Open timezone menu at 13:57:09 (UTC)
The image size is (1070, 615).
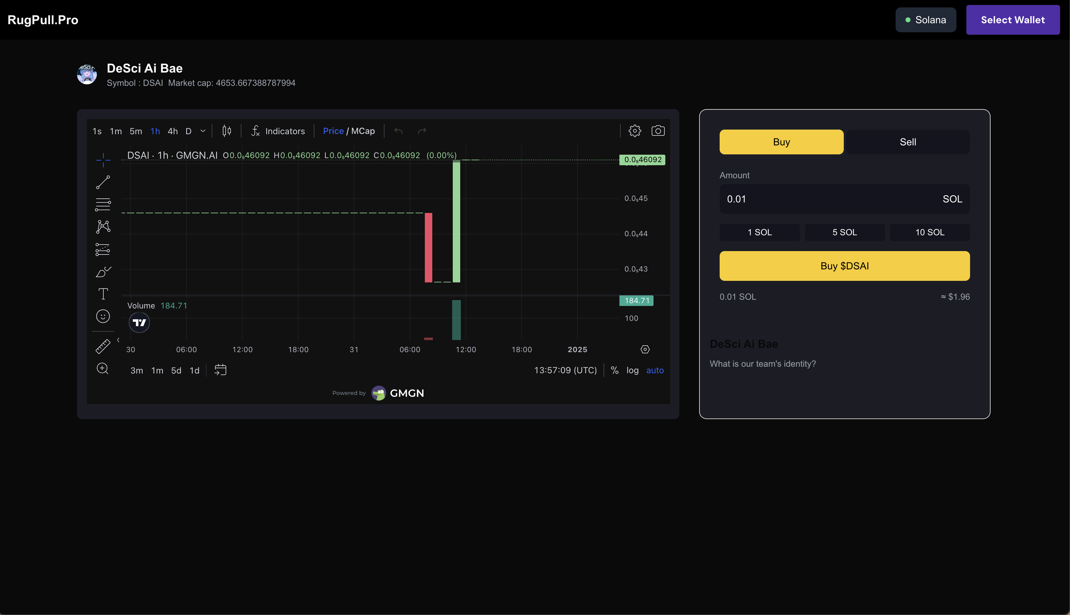tap(565, 370)
